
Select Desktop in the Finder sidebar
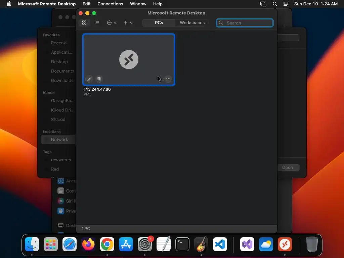click(x=59, y=62)
